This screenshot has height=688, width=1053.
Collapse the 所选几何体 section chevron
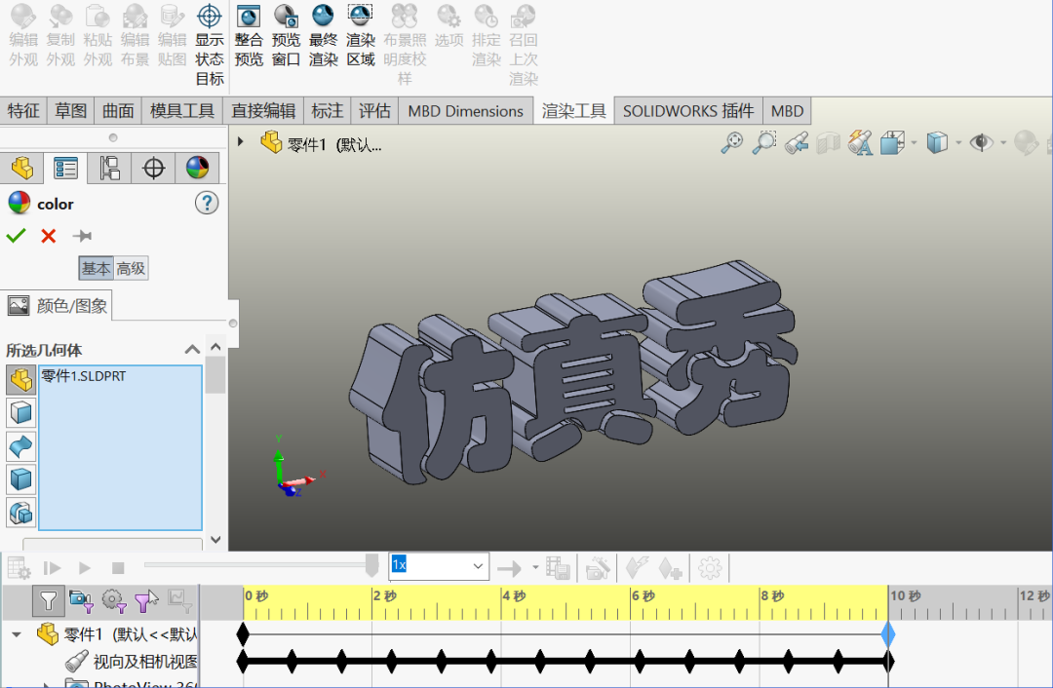click(x=192, y=349)
